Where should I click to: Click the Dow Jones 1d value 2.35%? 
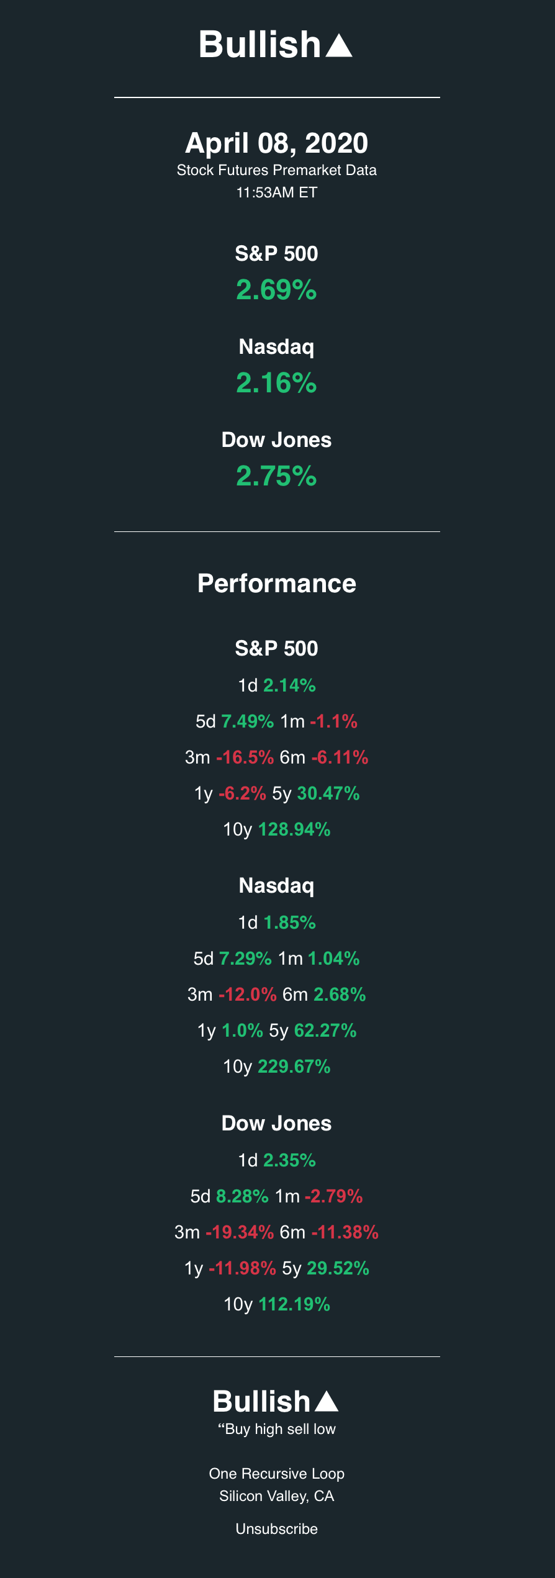tap(289, 1160)
